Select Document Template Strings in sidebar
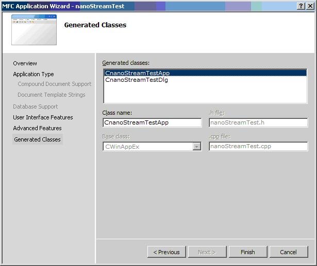 (x=52, y=95)
